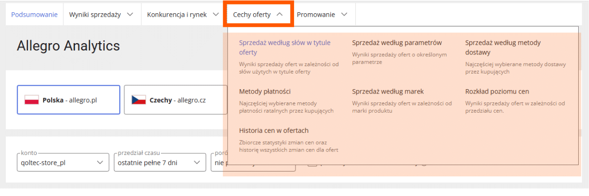
Task: Open the przedział czasu dropdown
Action: point(159,163)
